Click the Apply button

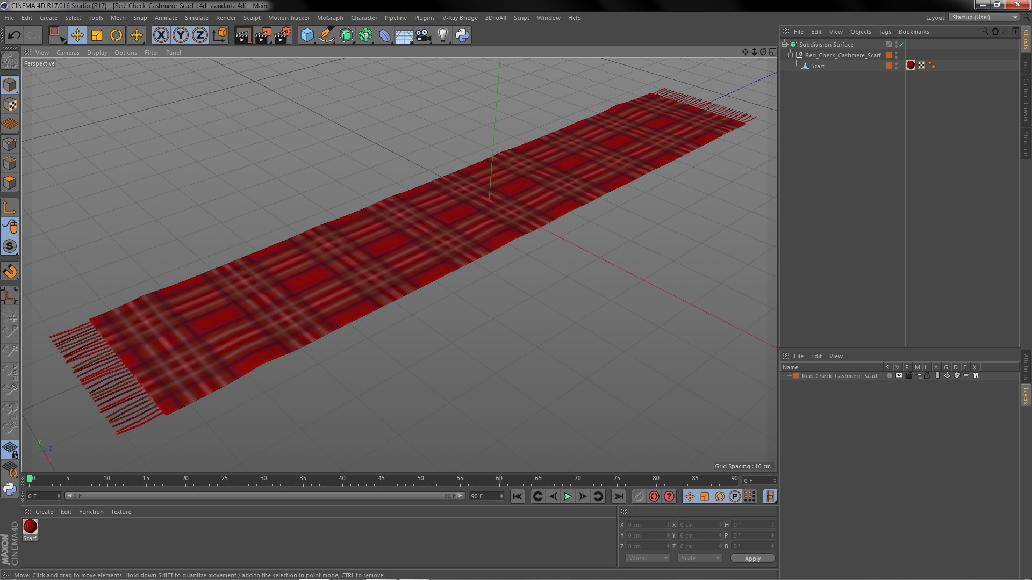click(x=752, y=558)
